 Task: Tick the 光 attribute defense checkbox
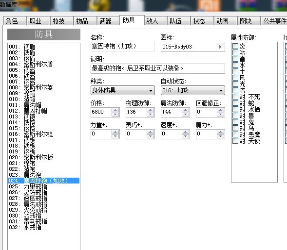235,84
